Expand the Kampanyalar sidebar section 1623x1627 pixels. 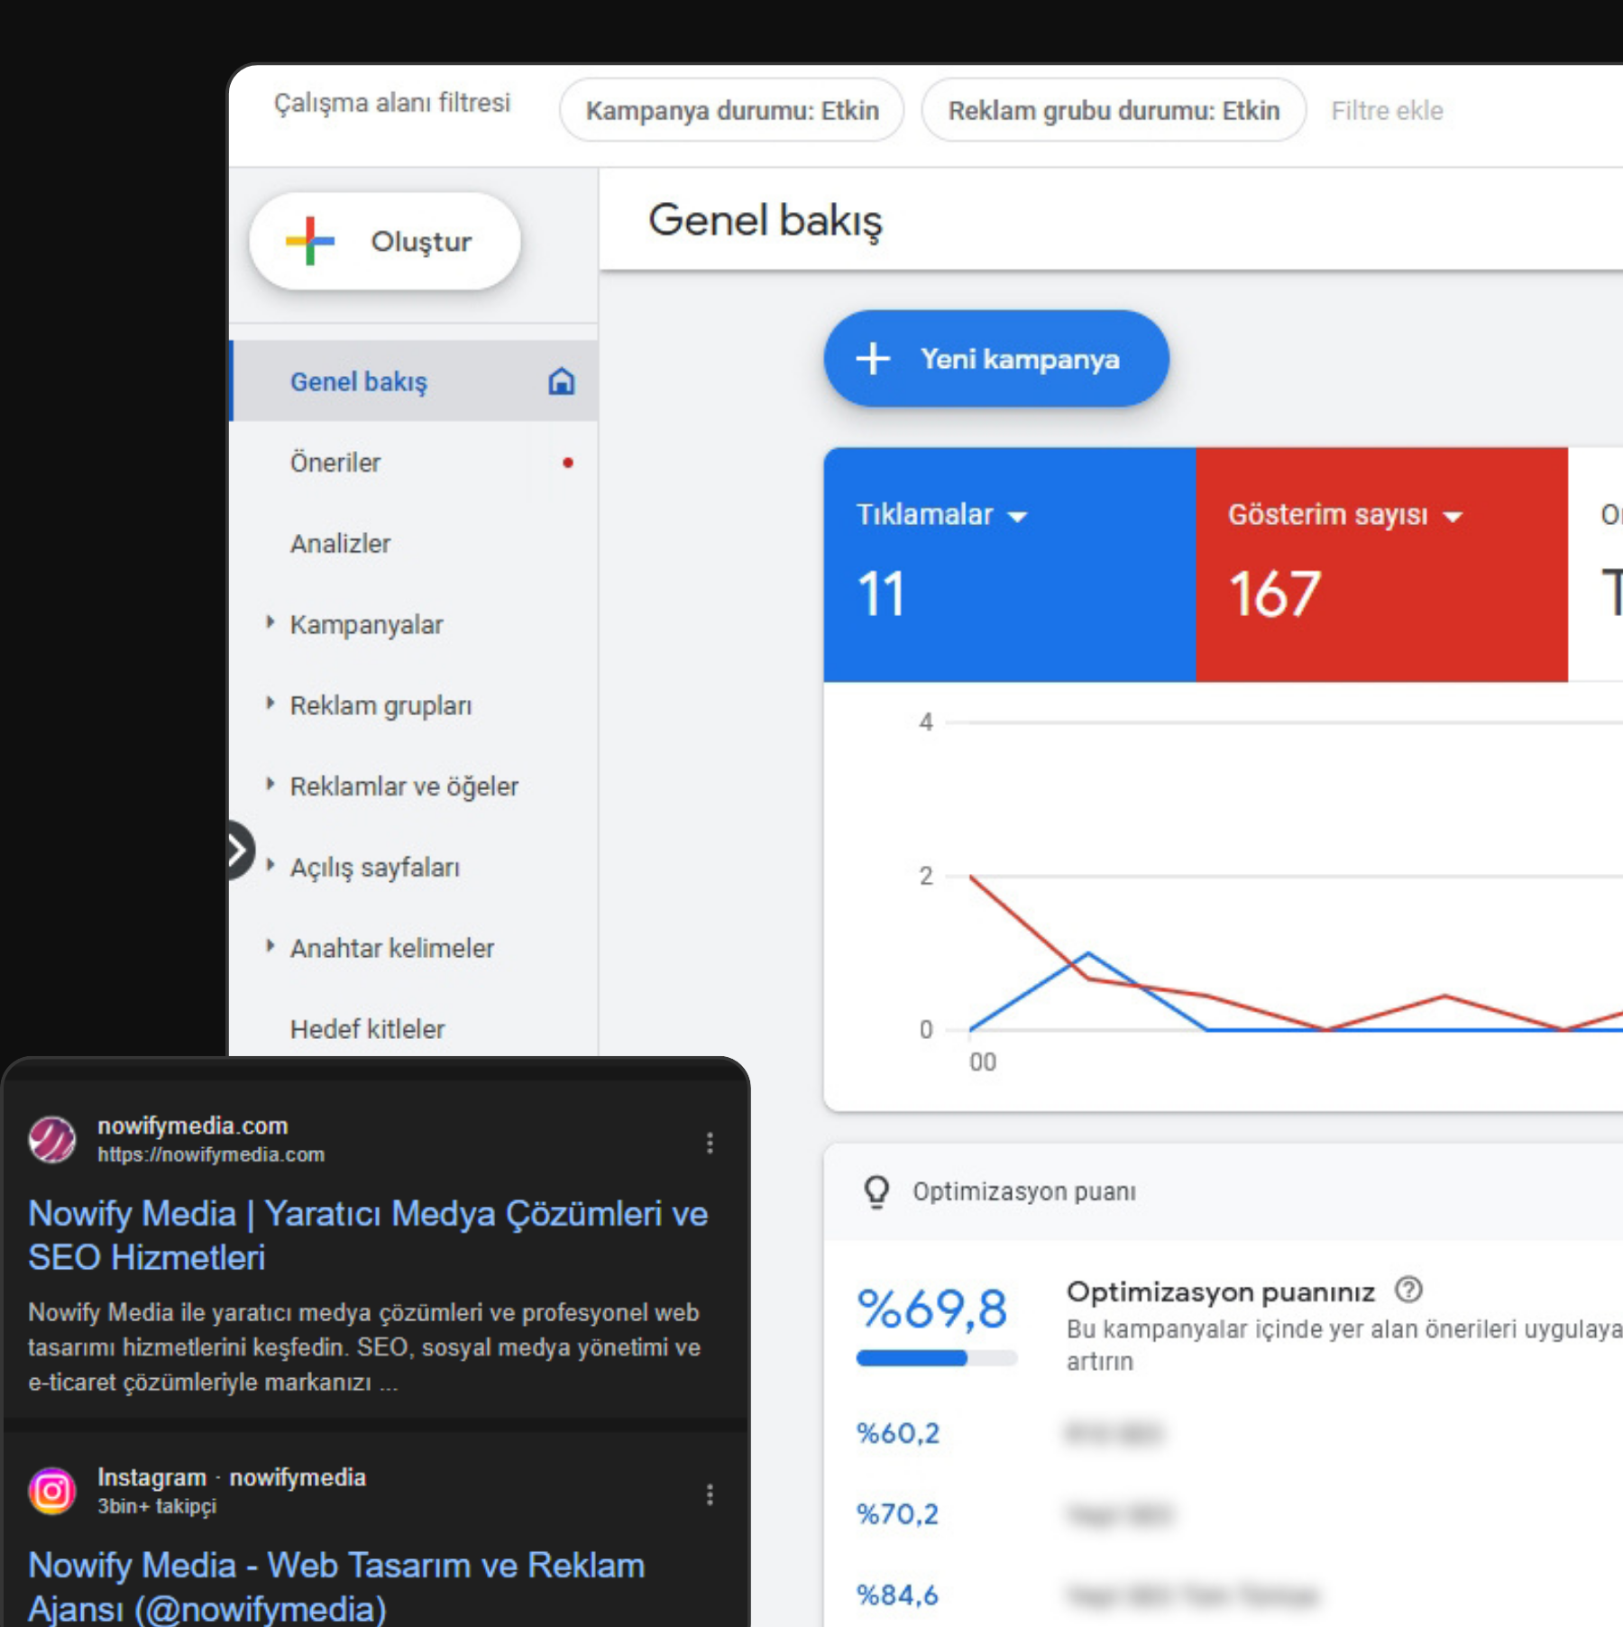point(270,623)
